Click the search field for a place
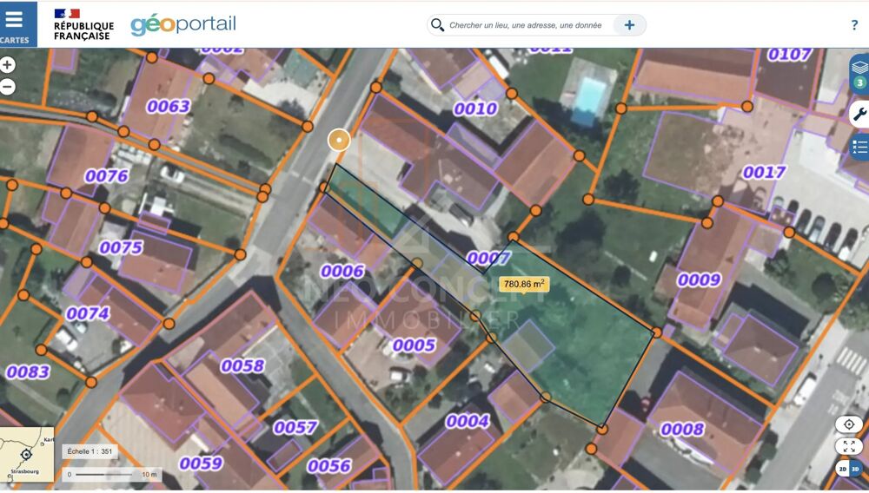The height and width of the screenshot is (493, 869). tap(526, 25)
